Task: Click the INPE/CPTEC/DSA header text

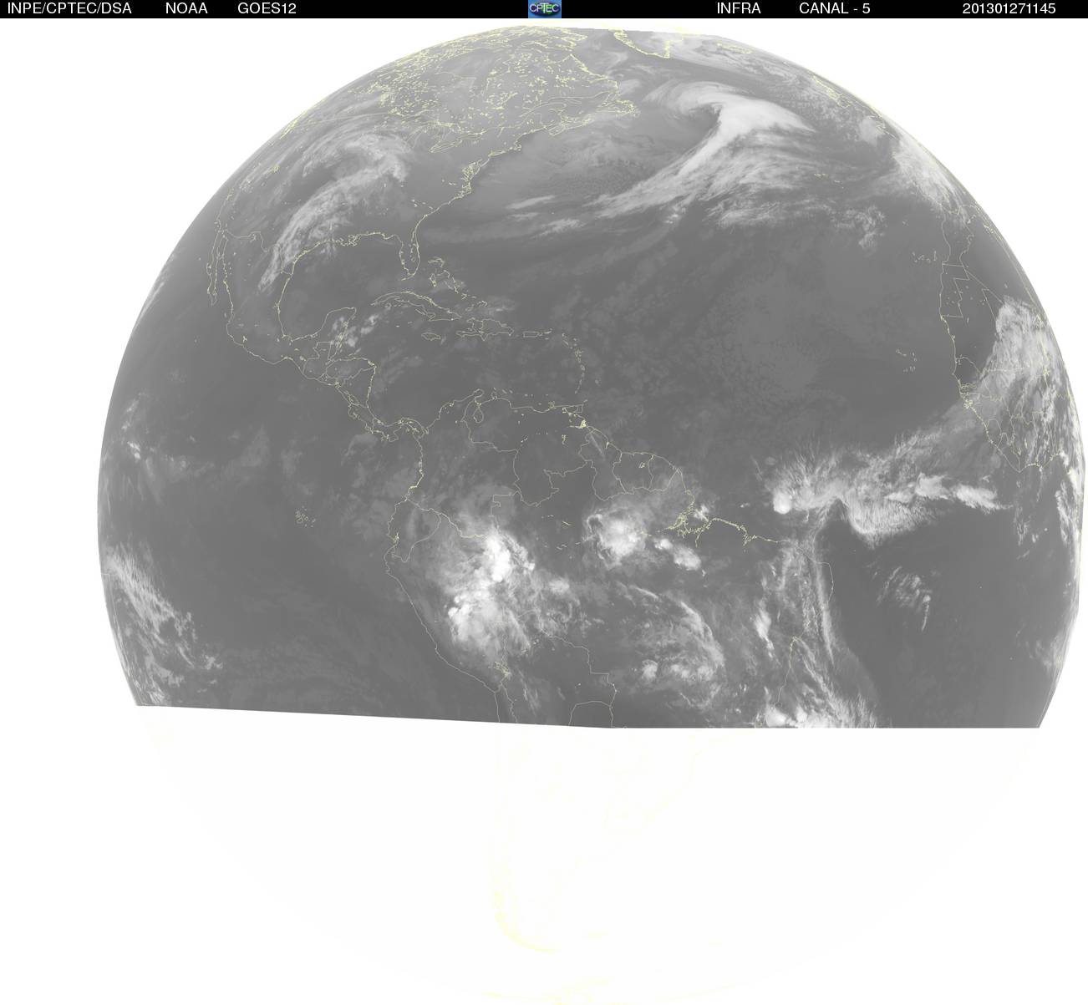Action: point(69,8)
